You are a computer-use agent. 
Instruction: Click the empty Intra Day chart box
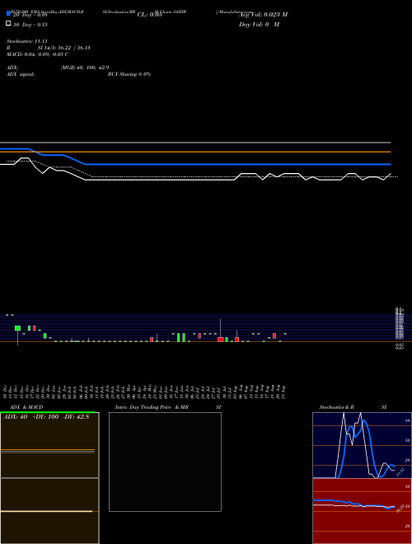tap(165, 462)
